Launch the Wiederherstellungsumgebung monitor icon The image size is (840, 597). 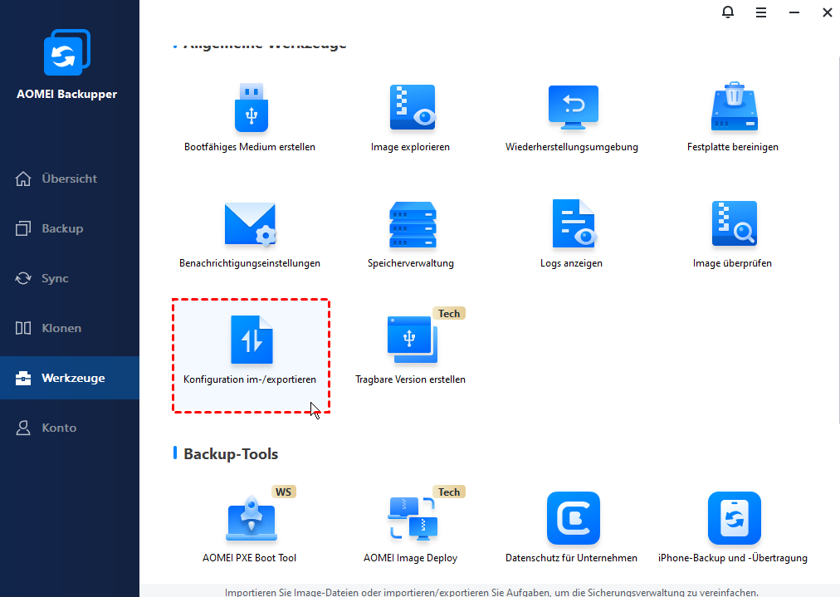(573, 107)
